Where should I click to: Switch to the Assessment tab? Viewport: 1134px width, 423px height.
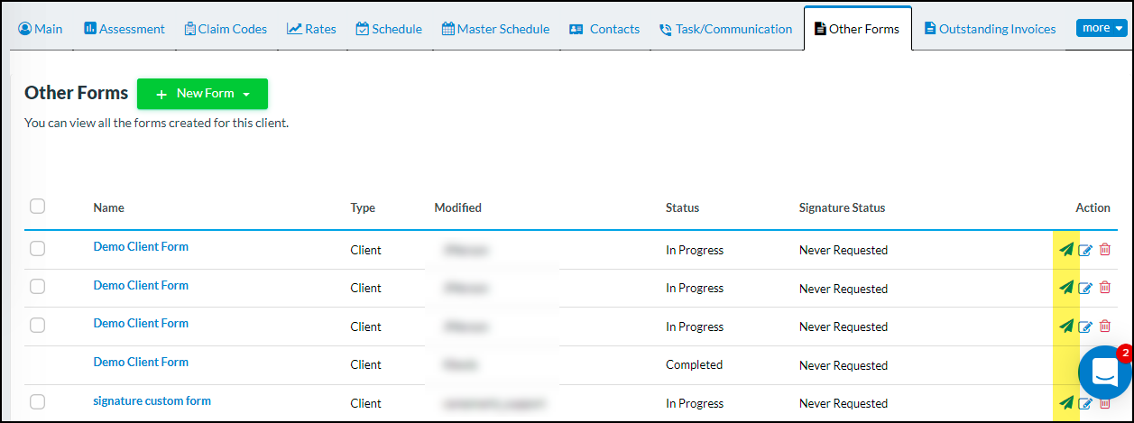tap(124, 29)
